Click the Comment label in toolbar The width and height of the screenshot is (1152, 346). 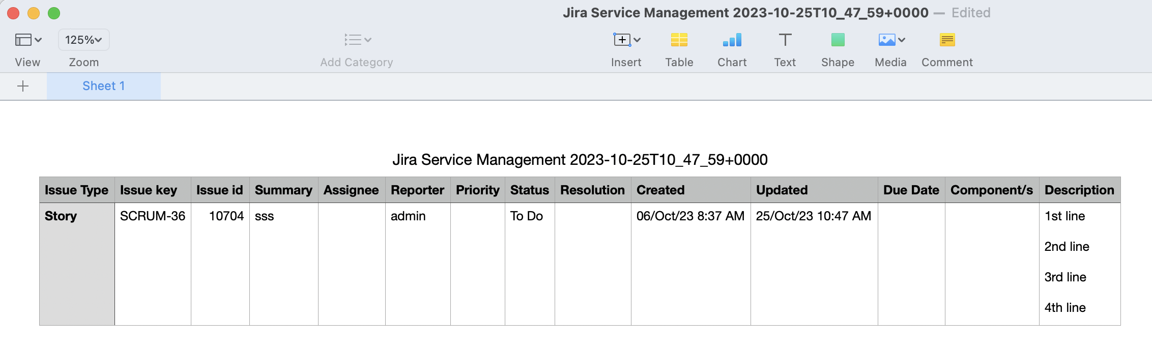(x=947, y=62)
